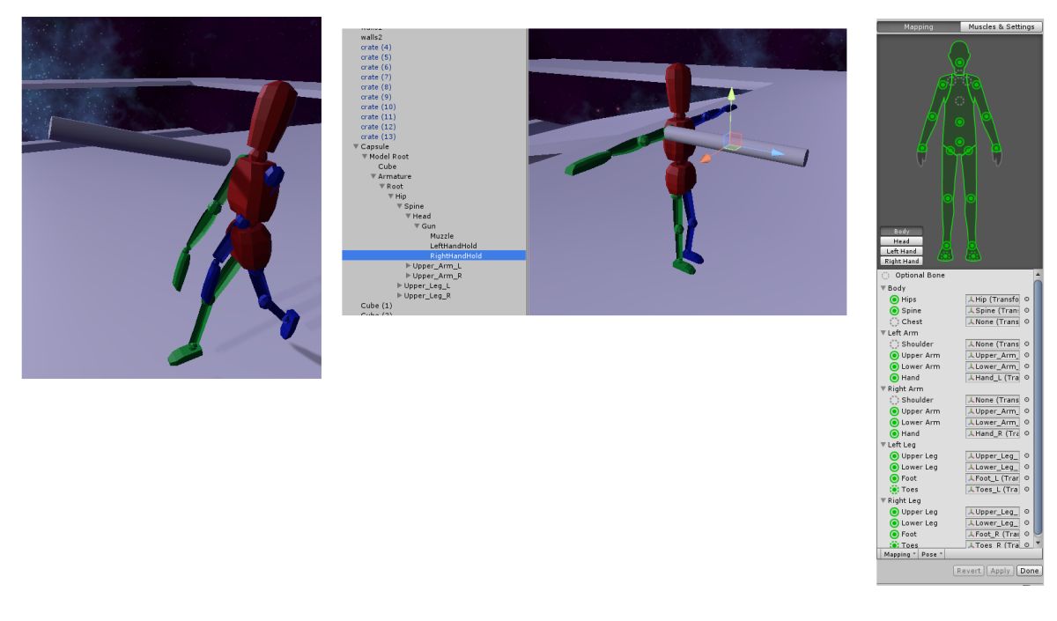Open object picker for Right Leg Upper Leg
This screenshot has height=621, width=1057.
pos(1027,512)
